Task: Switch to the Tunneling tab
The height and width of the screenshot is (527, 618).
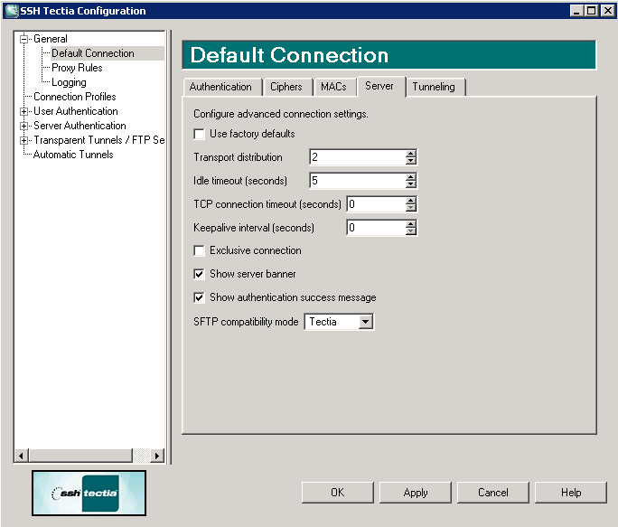Action: [434, 87]
